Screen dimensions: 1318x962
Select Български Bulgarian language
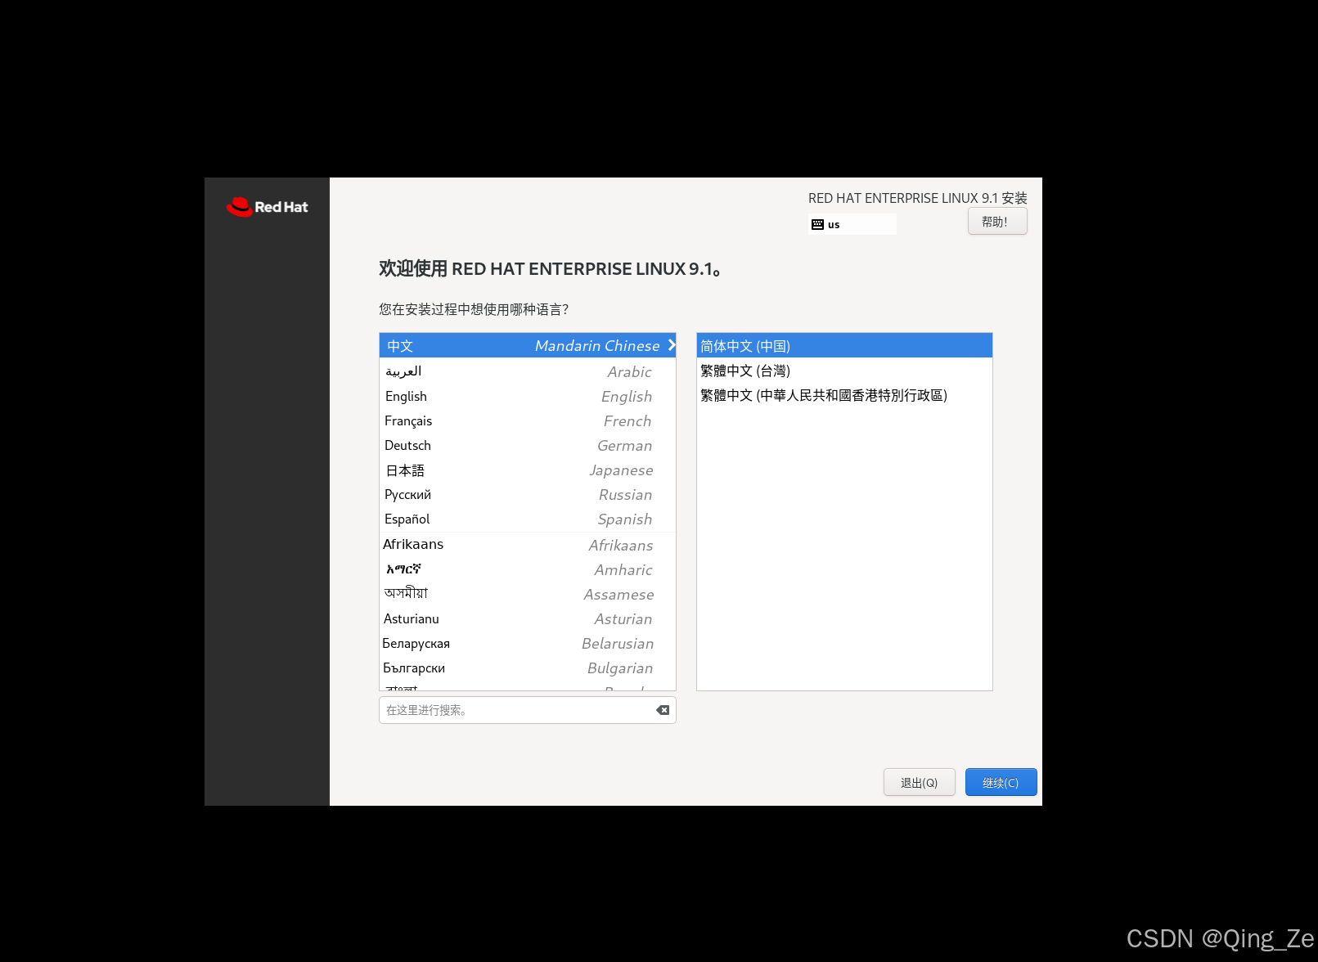tap(528, 668)
